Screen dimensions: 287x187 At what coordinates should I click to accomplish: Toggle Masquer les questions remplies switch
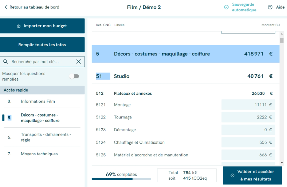coord(74,76)
